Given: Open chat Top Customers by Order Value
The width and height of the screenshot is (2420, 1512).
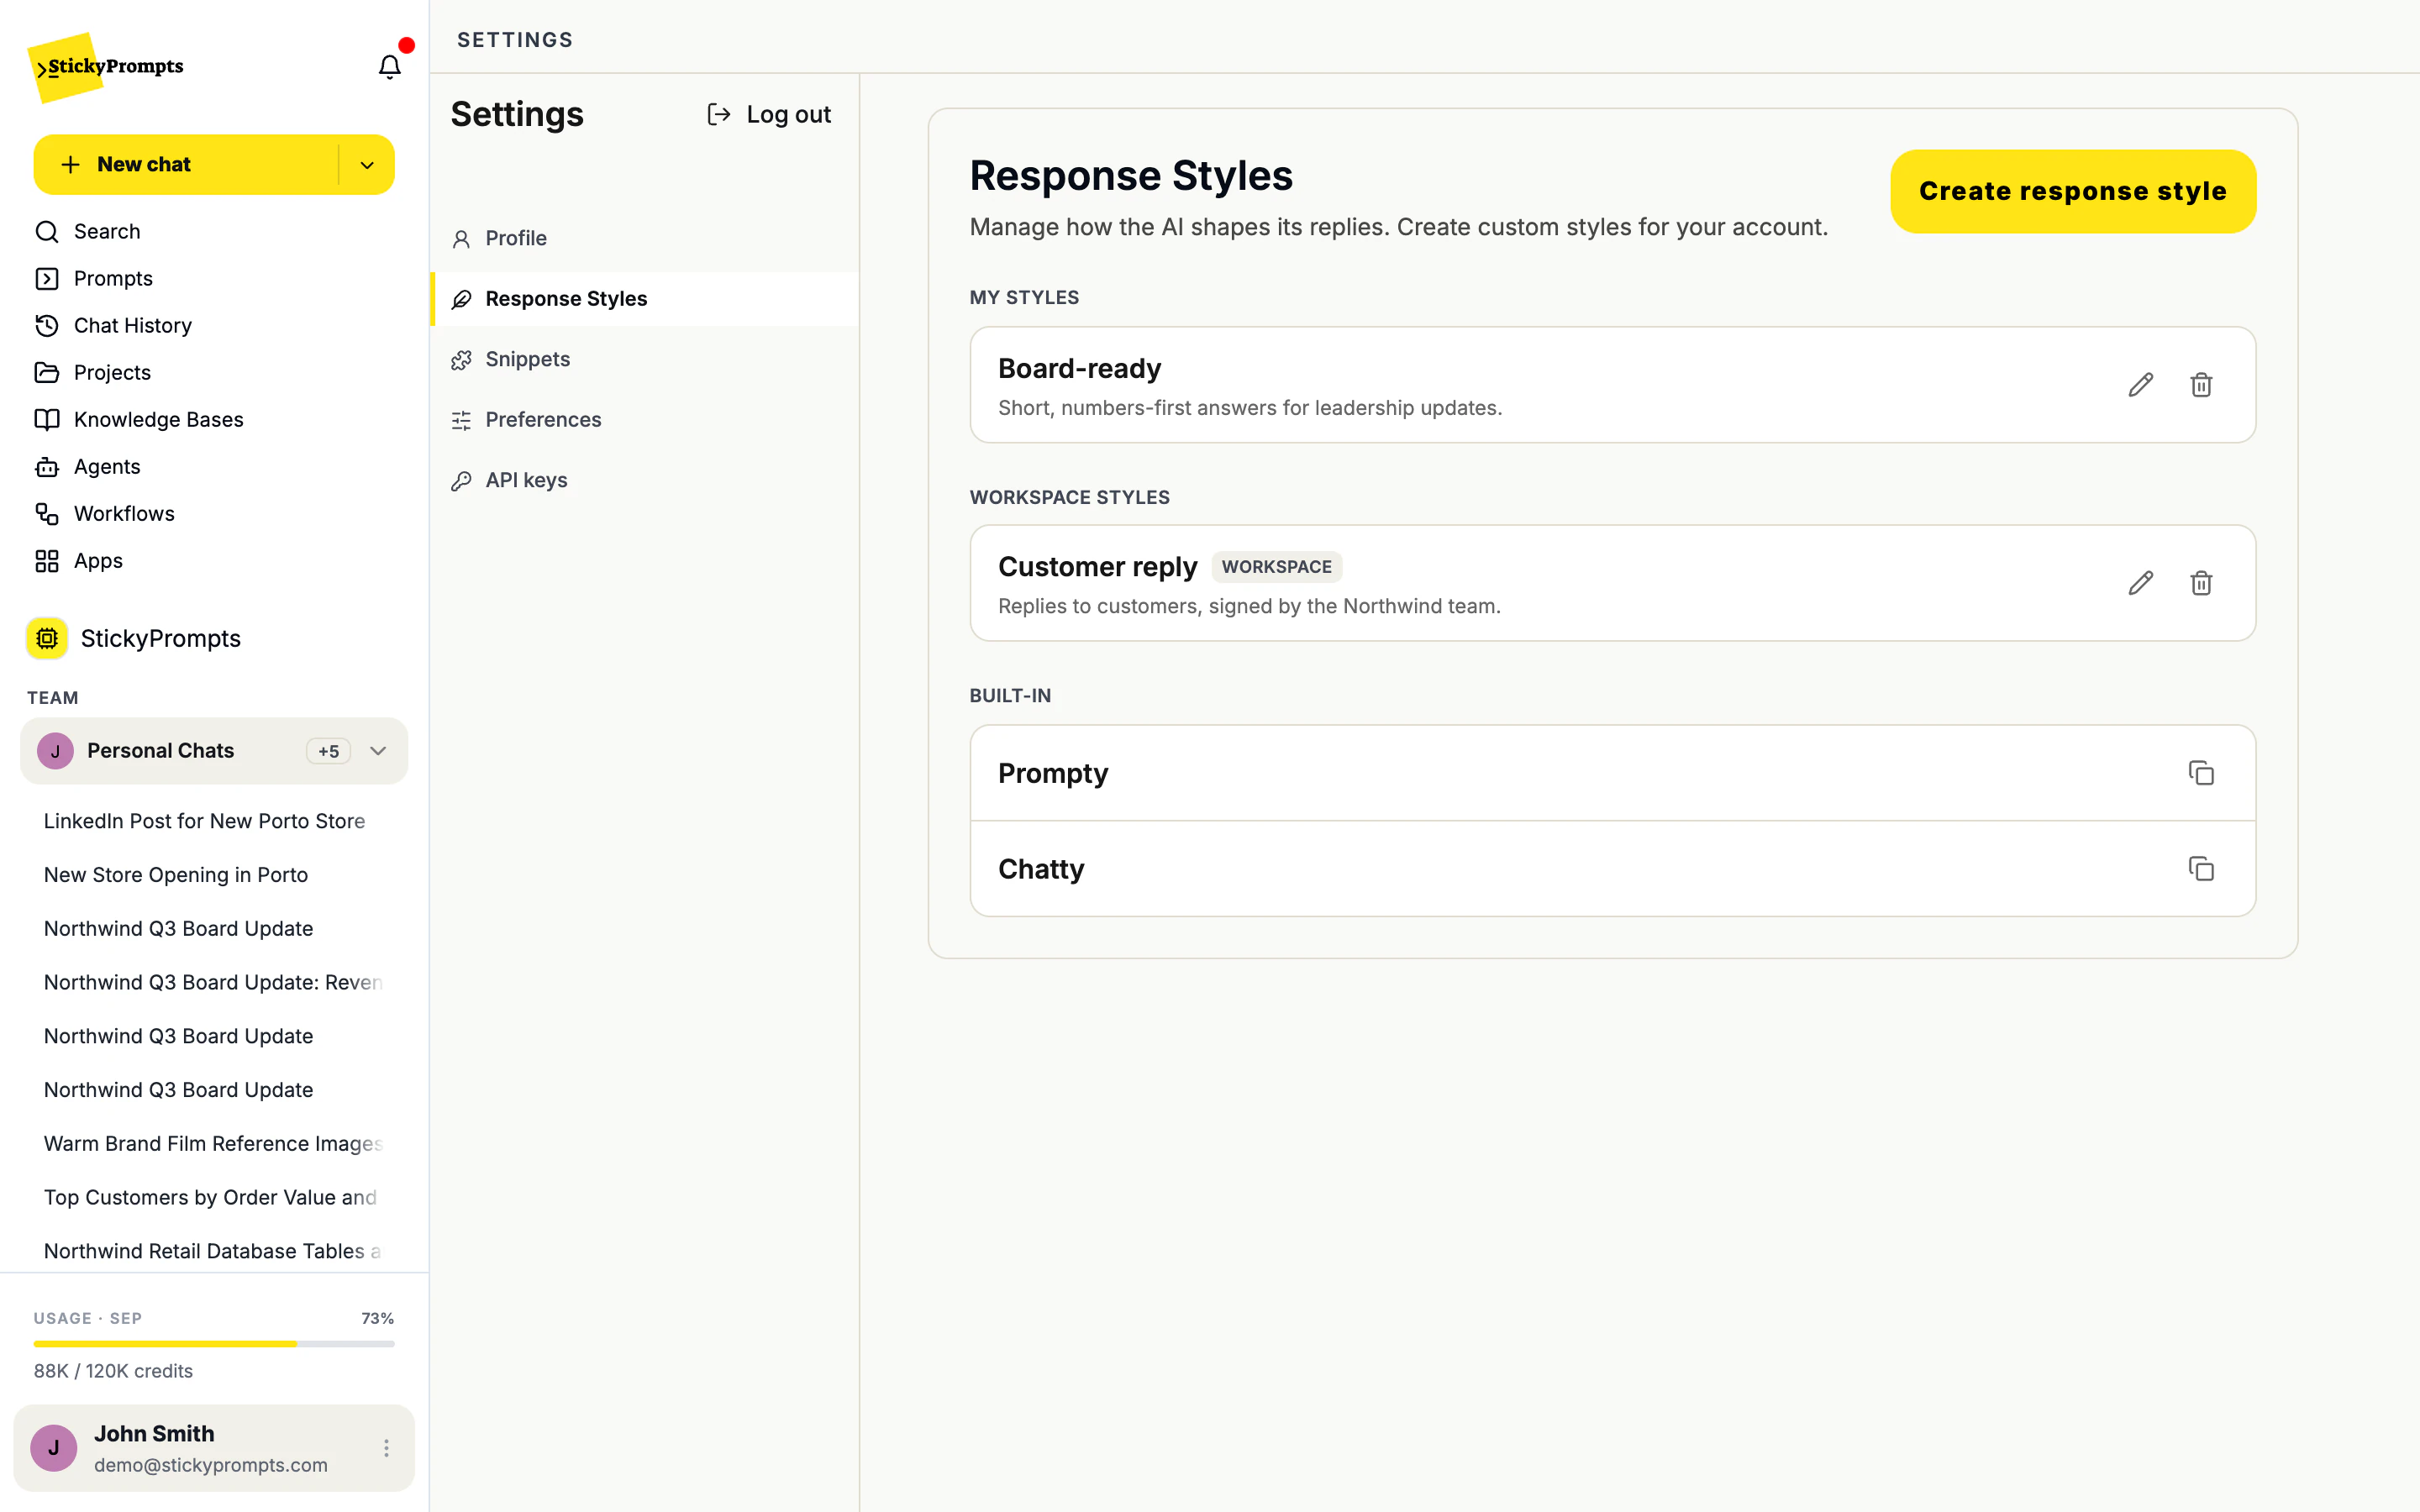Looking at the screenshot, I should pos(210,1198).
